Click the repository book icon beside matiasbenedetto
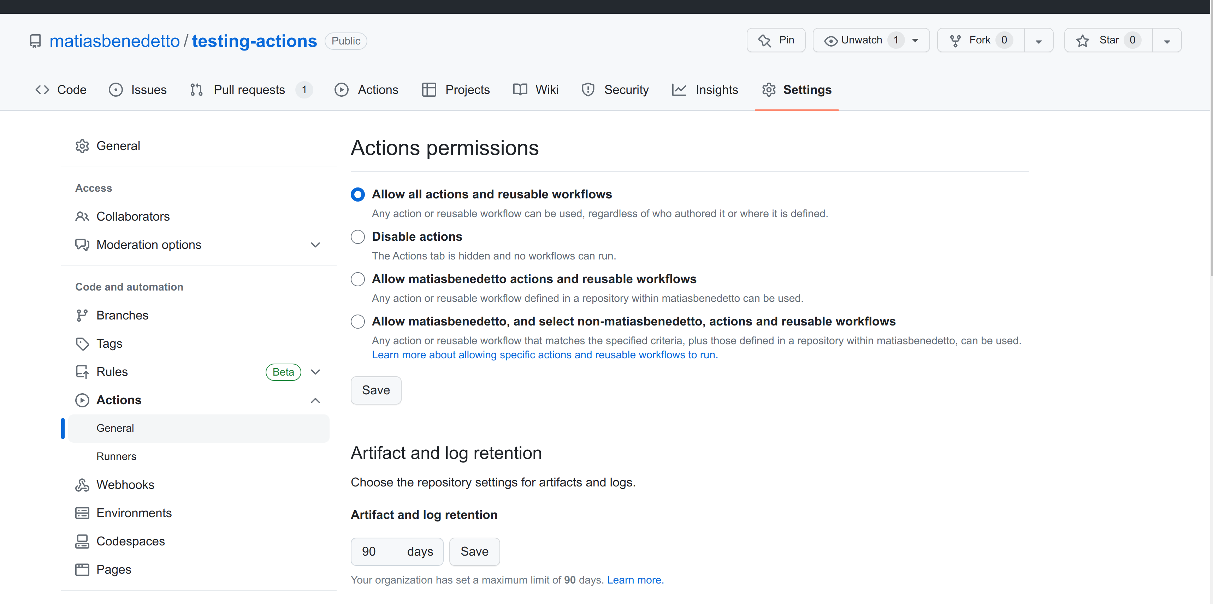Screen dimensions: 1213x604 coord(35,41)
